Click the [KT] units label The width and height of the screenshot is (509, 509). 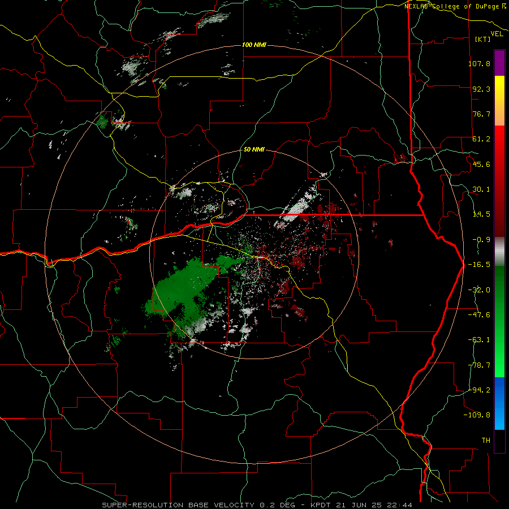point(482,39)
